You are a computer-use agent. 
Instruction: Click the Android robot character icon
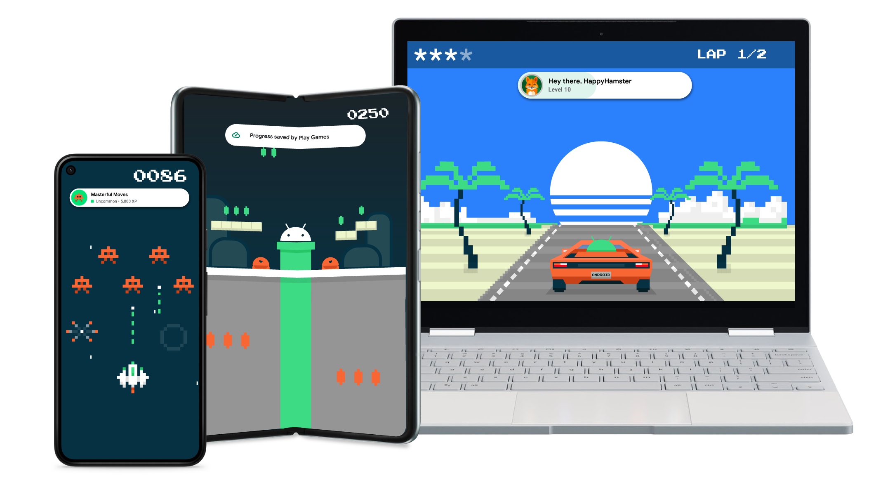point(292,239)
